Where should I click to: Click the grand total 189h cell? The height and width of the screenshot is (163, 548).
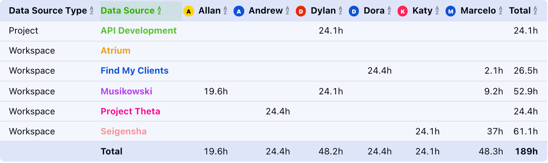527,152
